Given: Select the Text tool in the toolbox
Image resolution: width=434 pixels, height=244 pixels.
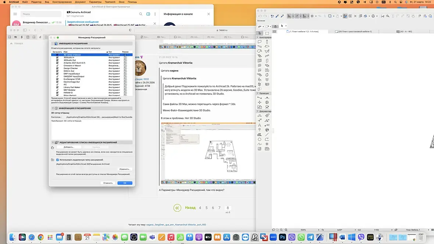Looking at the screenshot, I should [x=260, y=125].
